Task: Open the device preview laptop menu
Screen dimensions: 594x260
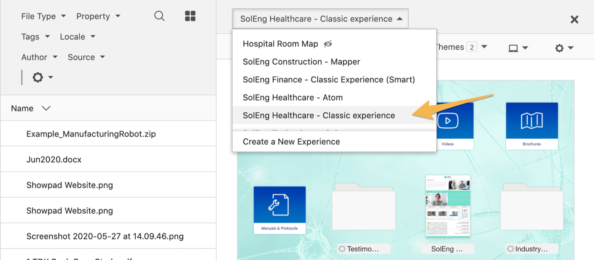Action: [518, 48]
